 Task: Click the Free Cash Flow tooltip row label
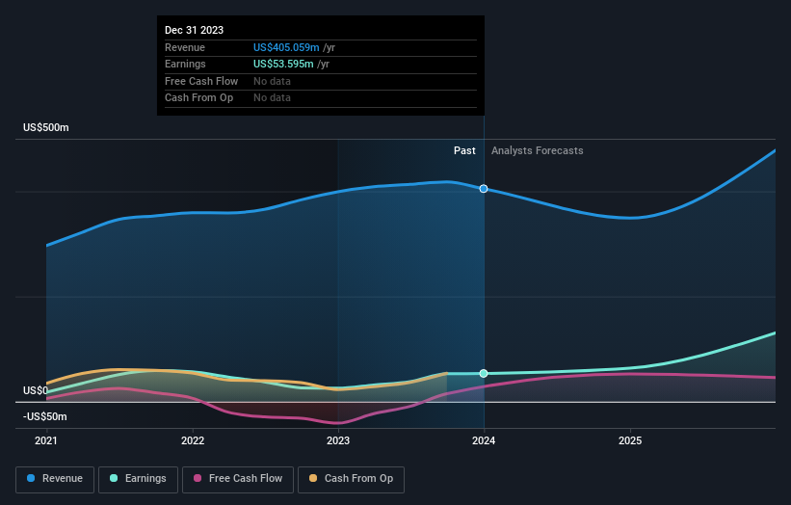coord(201,81)
